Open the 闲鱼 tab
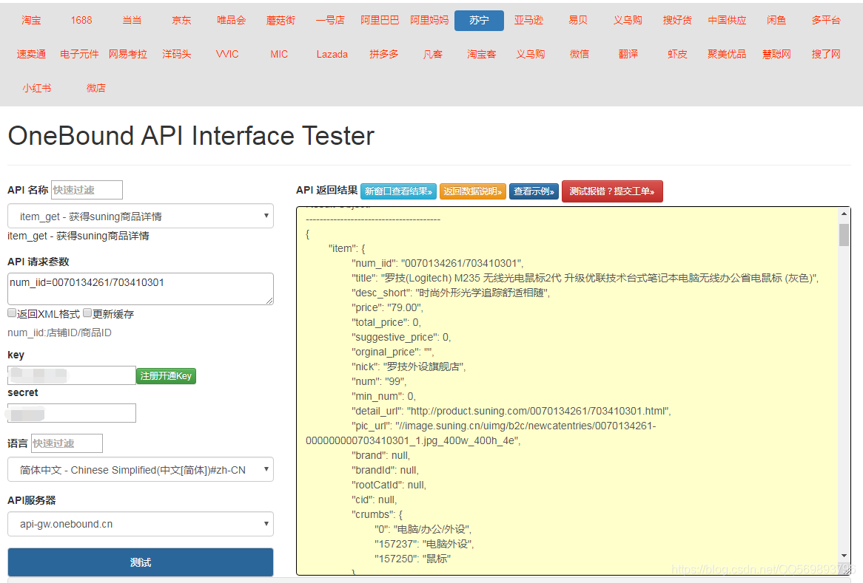Screen dimensions: 863x583 (x=776, y=21)
